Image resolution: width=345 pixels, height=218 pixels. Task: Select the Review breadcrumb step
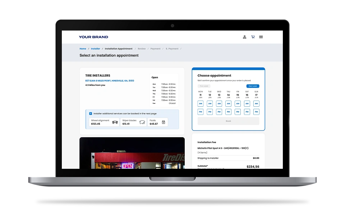click(x=142, y=49)
